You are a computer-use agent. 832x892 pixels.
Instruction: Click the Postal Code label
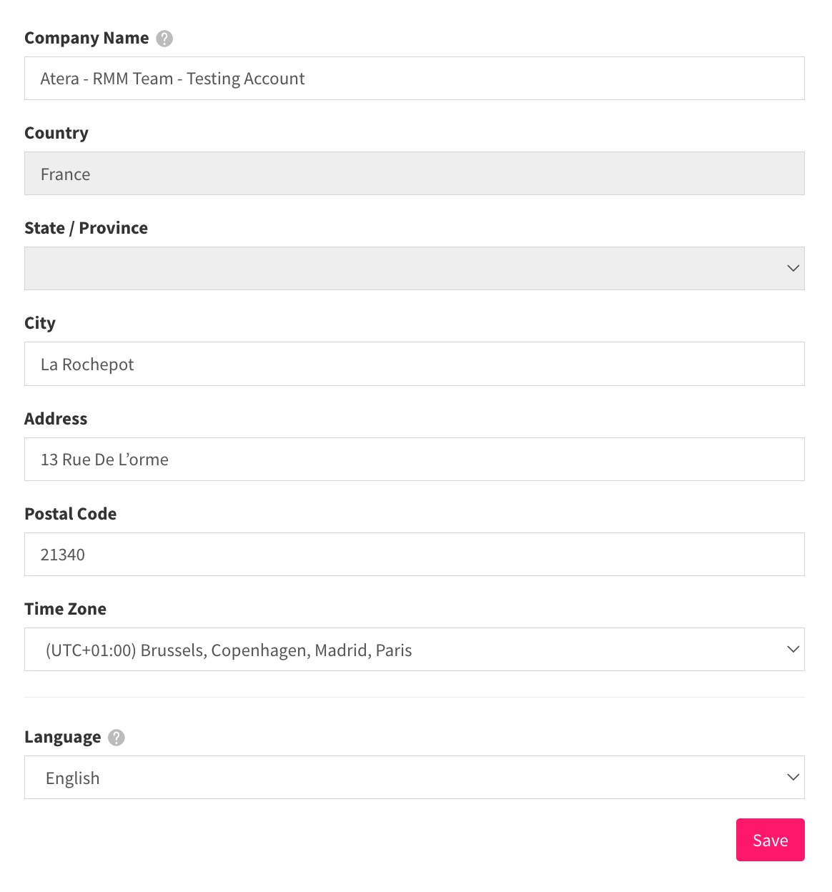70,514
